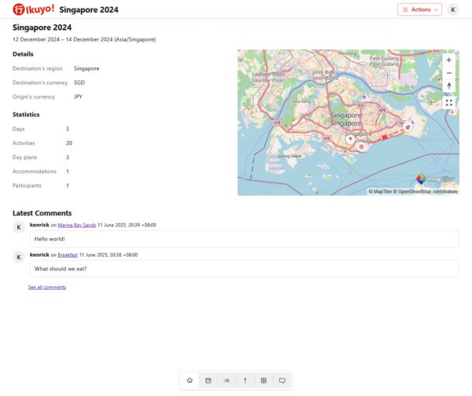
Task: Toggle map fullscreen mode
Action: pos(449,103)
